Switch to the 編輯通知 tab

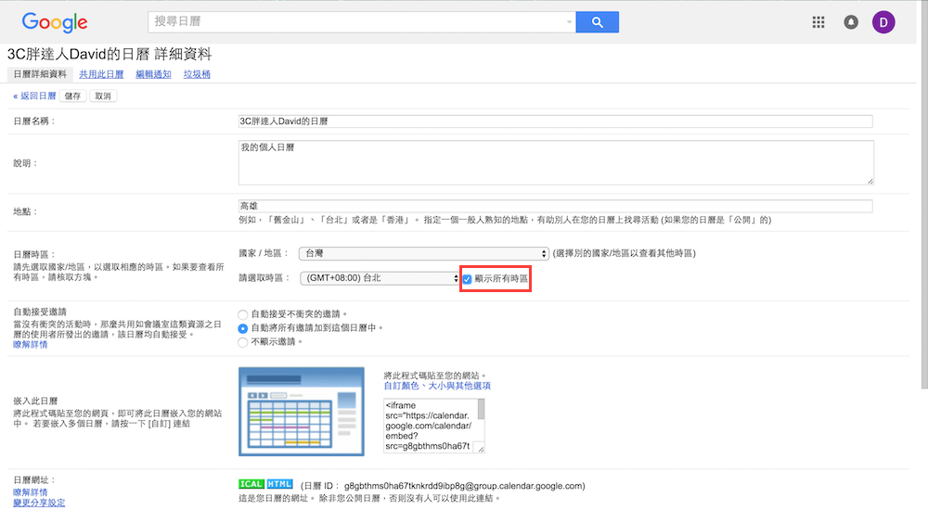(153, 74)
